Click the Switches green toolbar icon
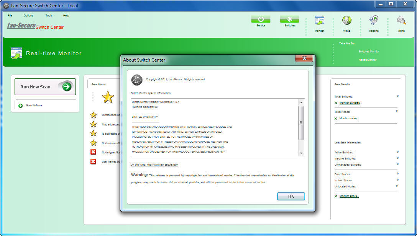Viewport: 417px width, 236px height. [x=289, y=19]
